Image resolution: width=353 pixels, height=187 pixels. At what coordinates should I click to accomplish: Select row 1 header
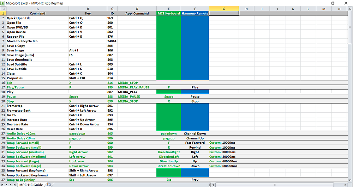(x=3, y=13)
